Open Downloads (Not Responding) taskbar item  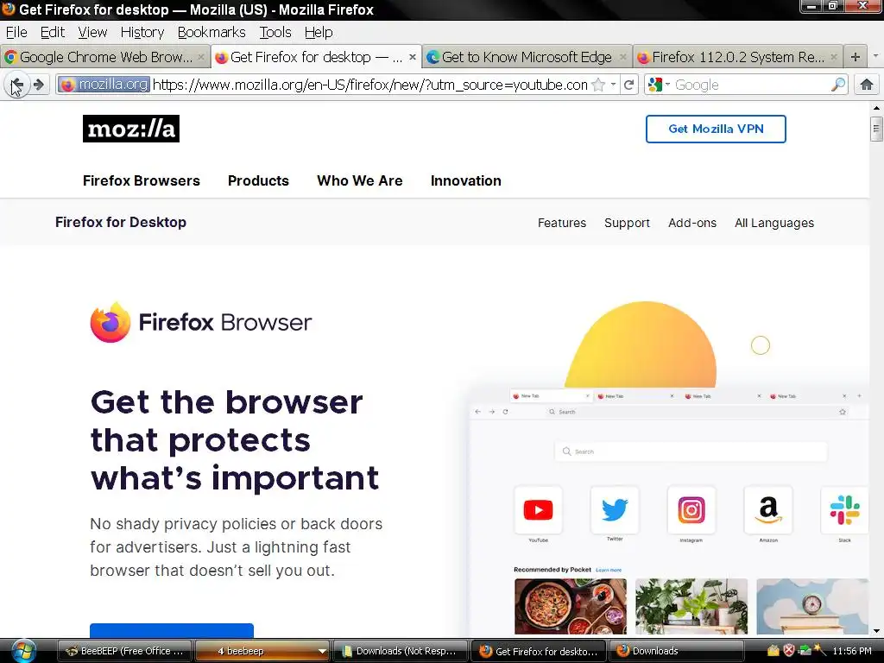click(401, 651)
